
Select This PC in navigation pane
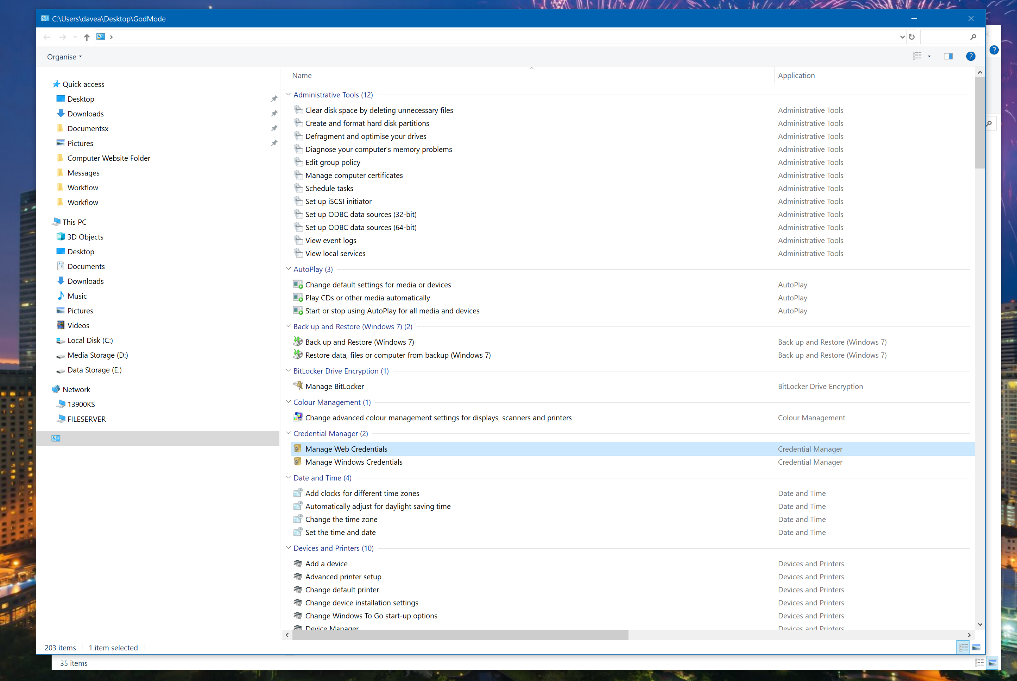(74, 222)
